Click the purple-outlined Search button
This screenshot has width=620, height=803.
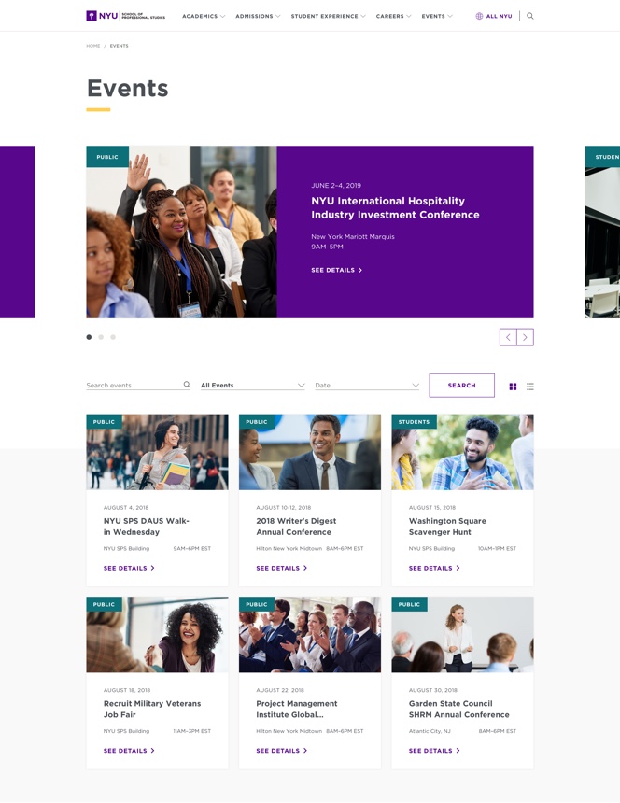point(461,385)
